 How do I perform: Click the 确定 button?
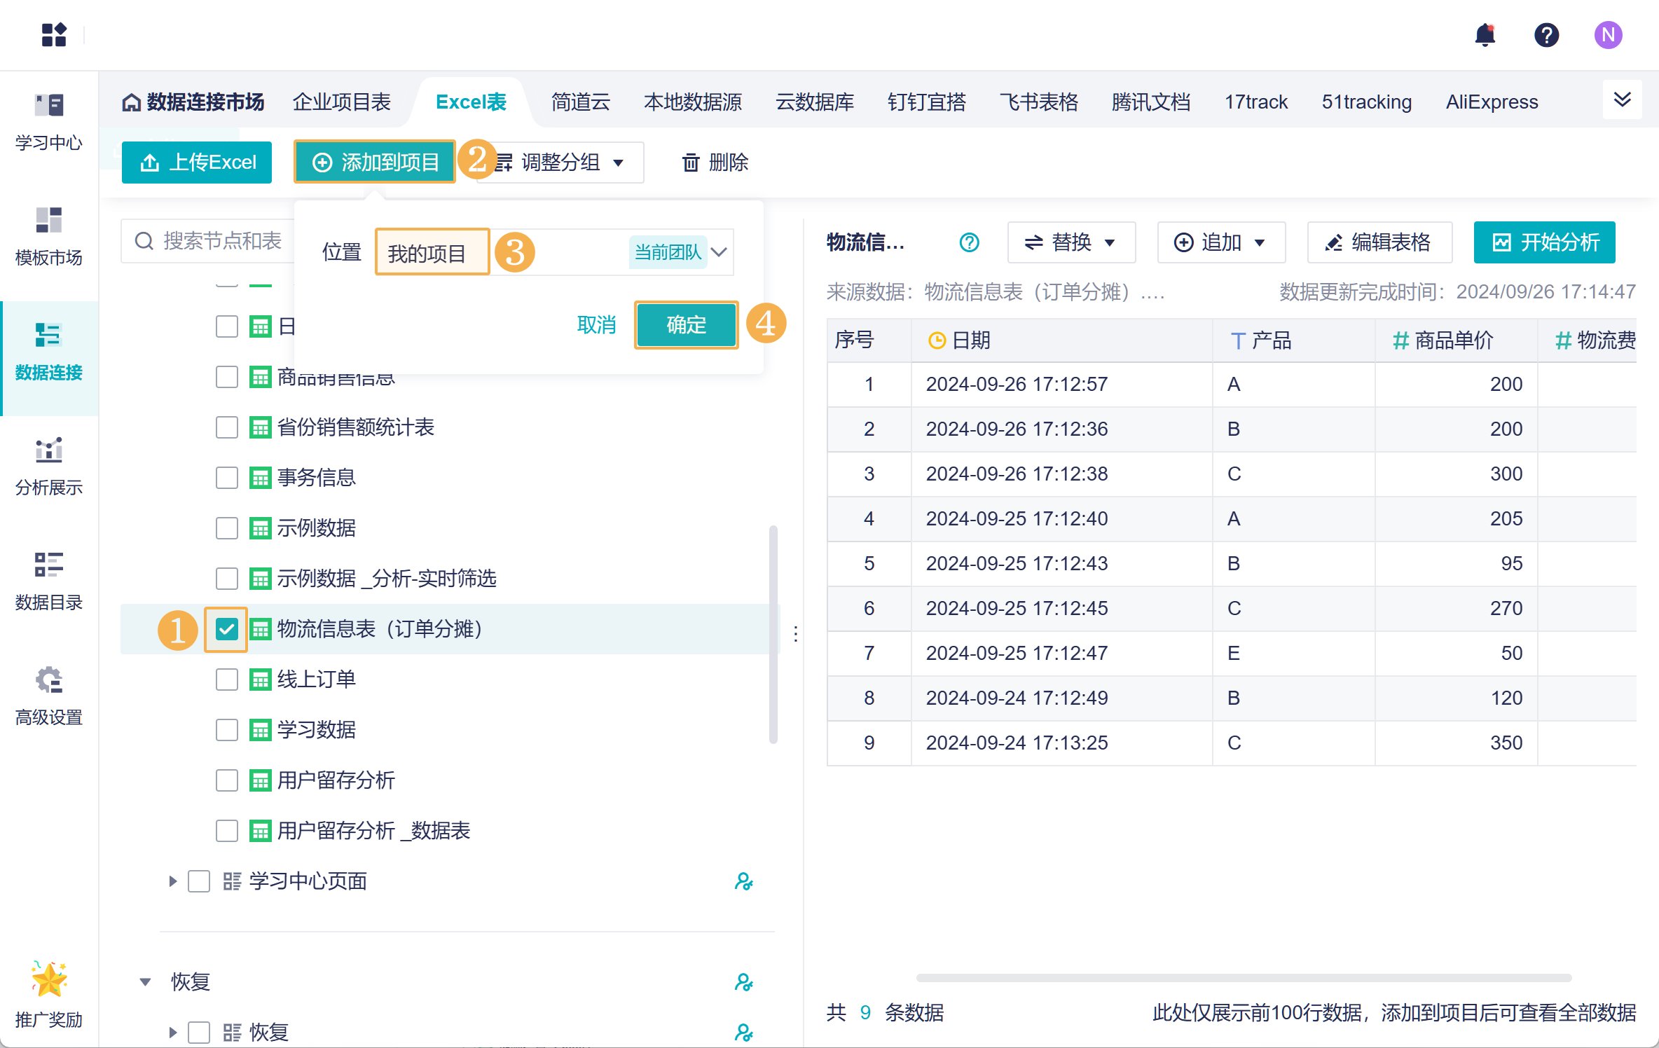686,325
